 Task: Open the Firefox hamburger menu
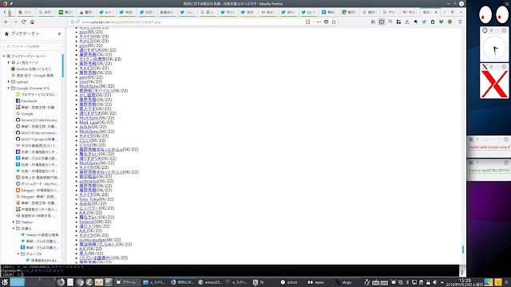click(x=460, y=22)
